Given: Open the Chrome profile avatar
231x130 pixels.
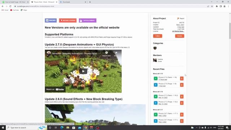Looking at the screenshot, I should tap(225, 6).
